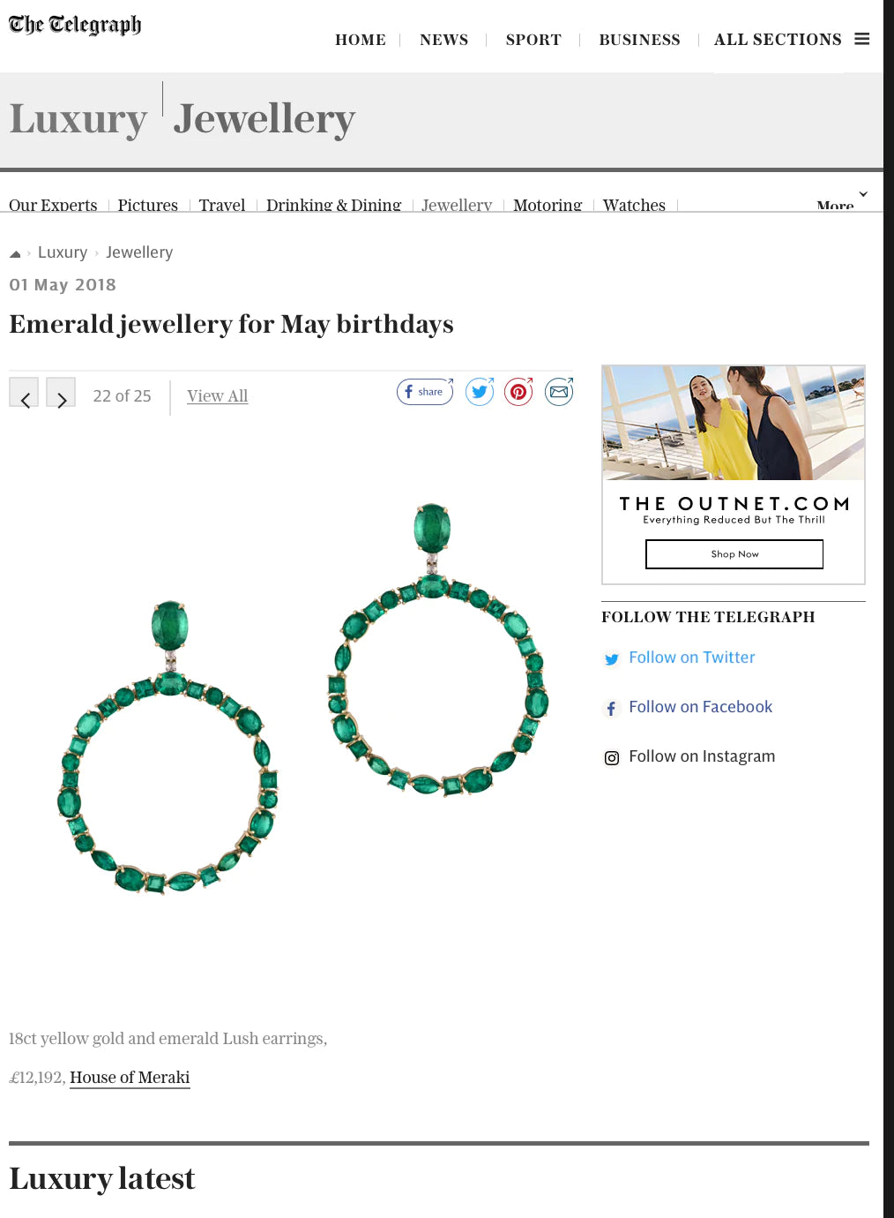
Task: Select BUSINESS in the top navigation
Action: pyautogui.click(x=639, y=40)
